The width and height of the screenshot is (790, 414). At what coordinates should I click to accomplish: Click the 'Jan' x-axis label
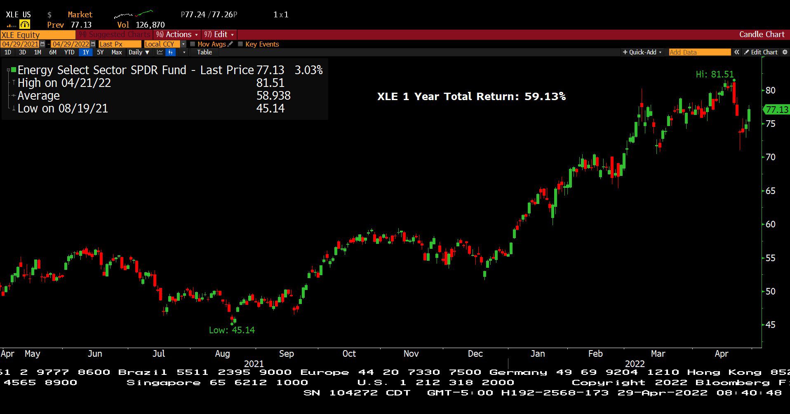click(538, 353)
